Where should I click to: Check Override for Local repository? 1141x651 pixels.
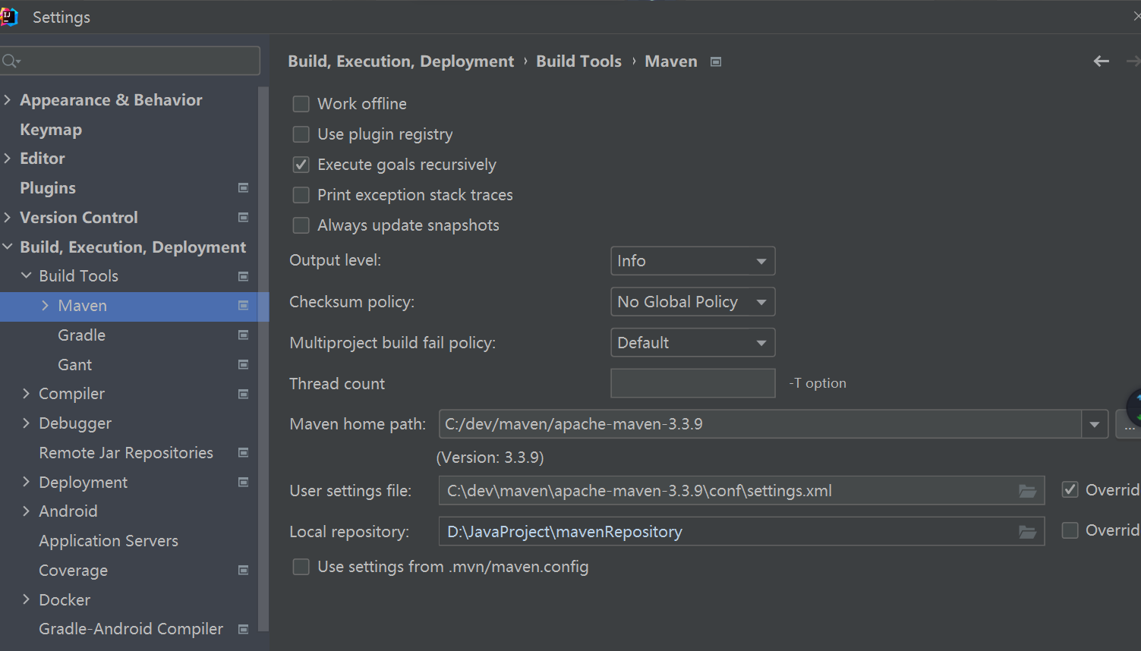pos(1070,530)
